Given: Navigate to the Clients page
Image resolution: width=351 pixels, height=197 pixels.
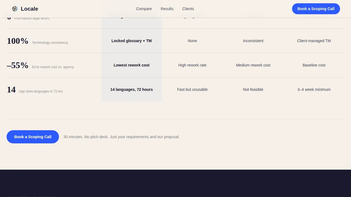Looking at the screenshot, I should 188,9.
